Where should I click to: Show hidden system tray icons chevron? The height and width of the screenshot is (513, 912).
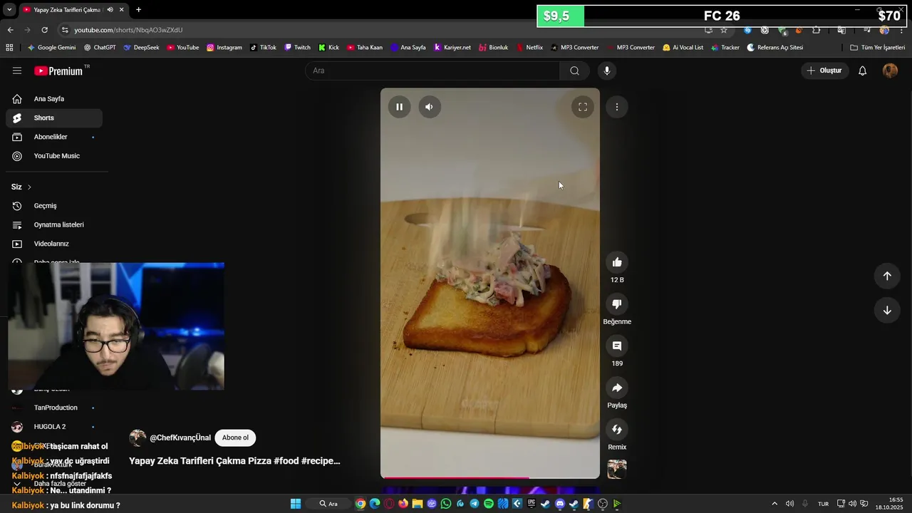[x=774, y=504]
